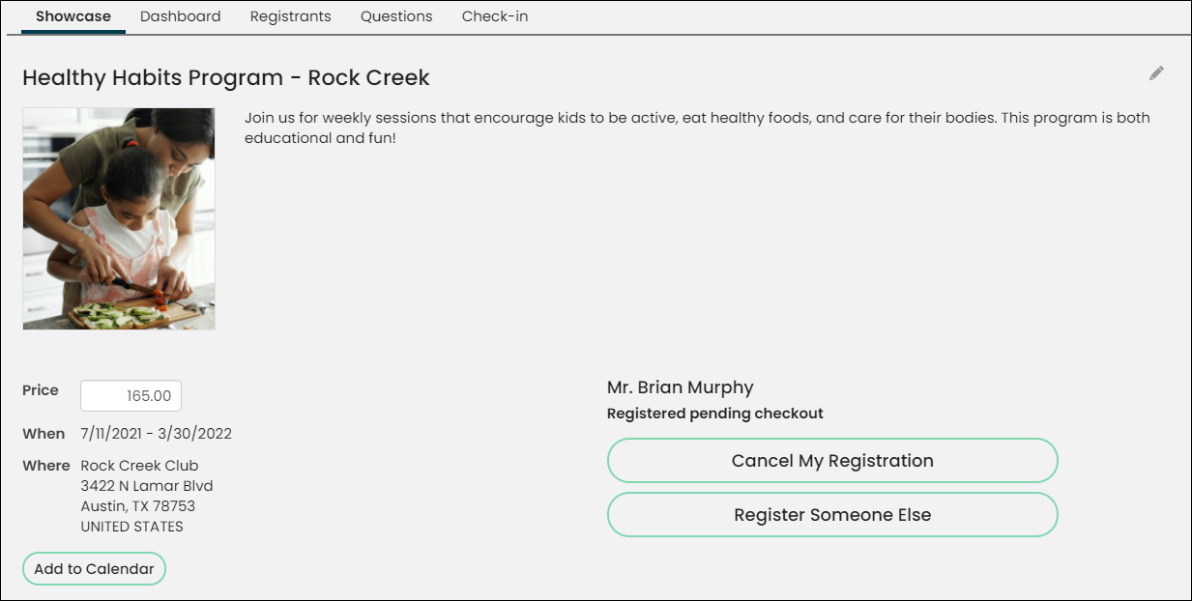The height and width of the screenshot is (601, 1192).
Task: Click the 3422 N Lamar Blvd address
Action: [x=147, y=486]
